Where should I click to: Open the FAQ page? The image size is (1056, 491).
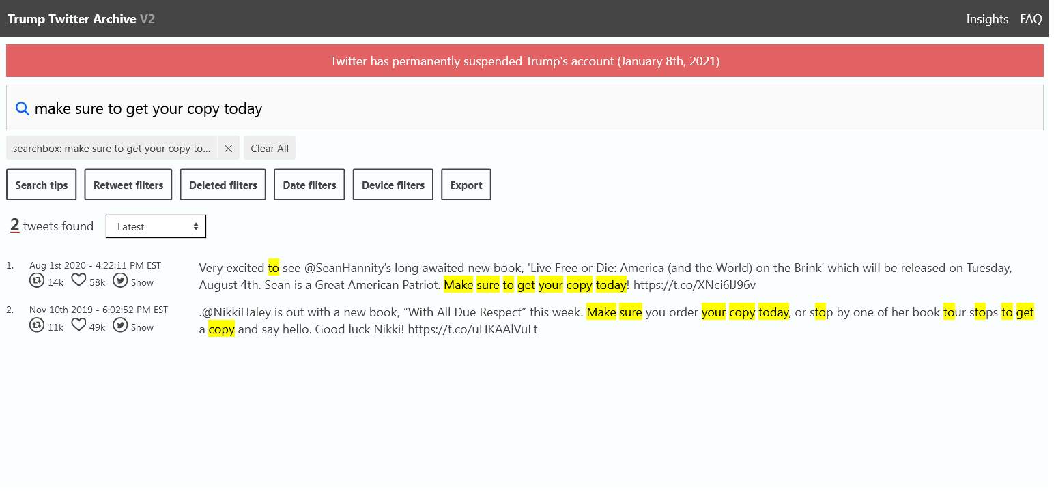click(x=1031, y=19)
